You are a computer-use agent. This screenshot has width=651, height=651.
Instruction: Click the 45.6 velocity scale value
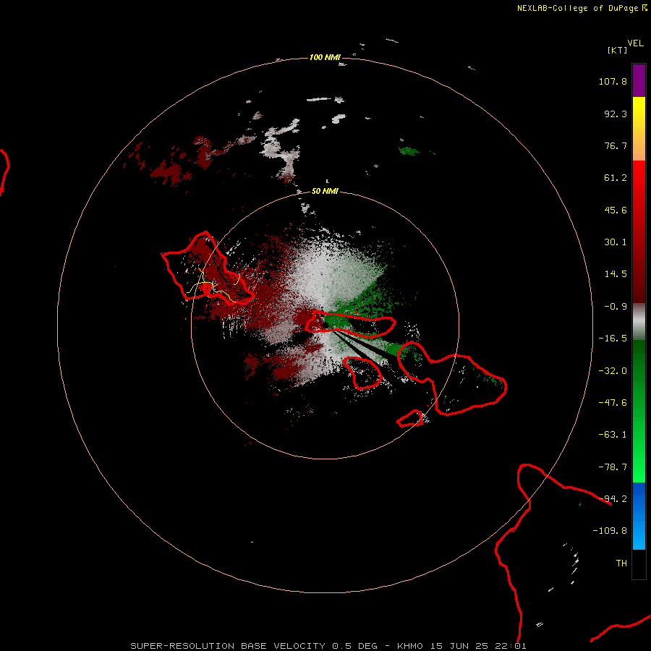click(x=616, y=210)
